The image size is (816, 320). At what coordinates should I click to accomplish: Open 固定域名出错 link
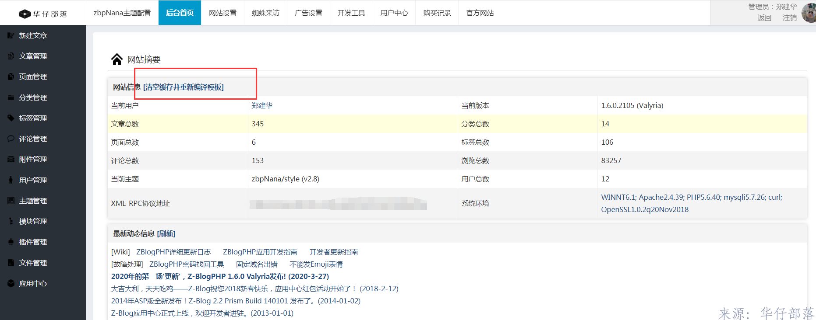pos(257,264)
